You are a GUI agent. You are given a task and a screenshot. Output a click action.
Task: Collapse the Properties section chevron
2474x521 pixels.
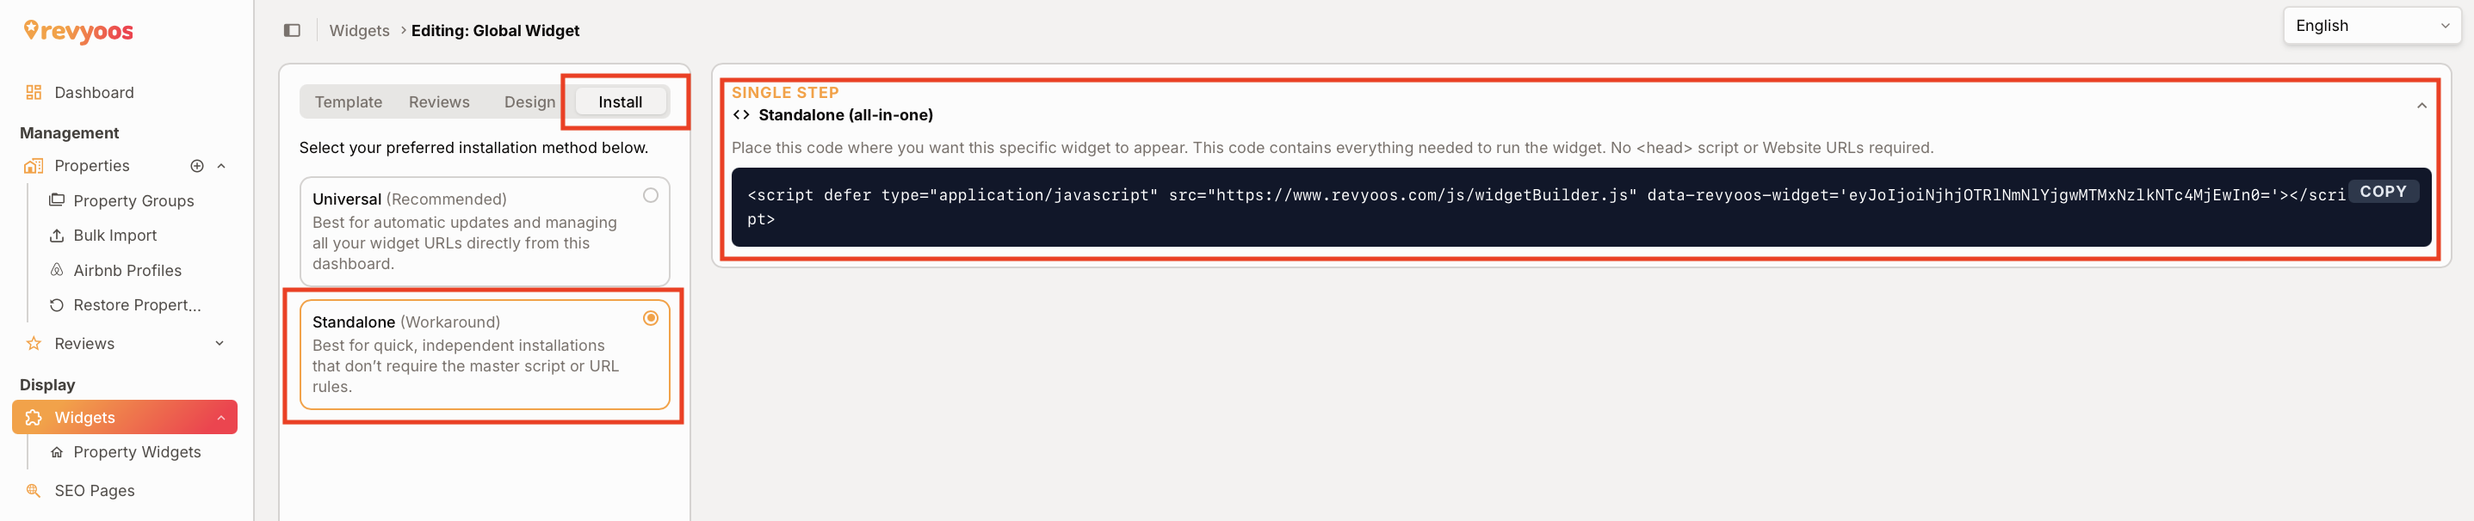tap(221, 166)
